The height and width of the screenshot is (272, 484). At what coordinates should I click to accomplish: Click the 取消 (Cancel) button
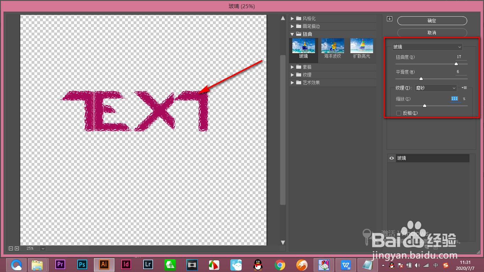point(432,32)
